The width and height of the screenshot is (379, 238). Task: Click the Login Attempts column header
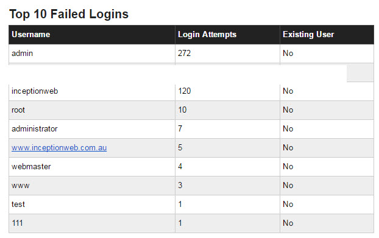(227, 35)
